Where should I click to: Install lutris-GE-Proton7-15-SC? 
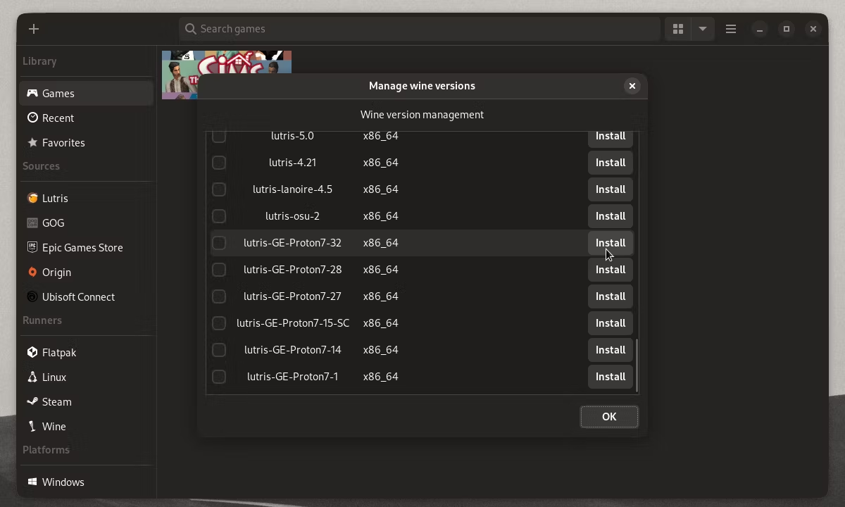click(x=611, y=323)
